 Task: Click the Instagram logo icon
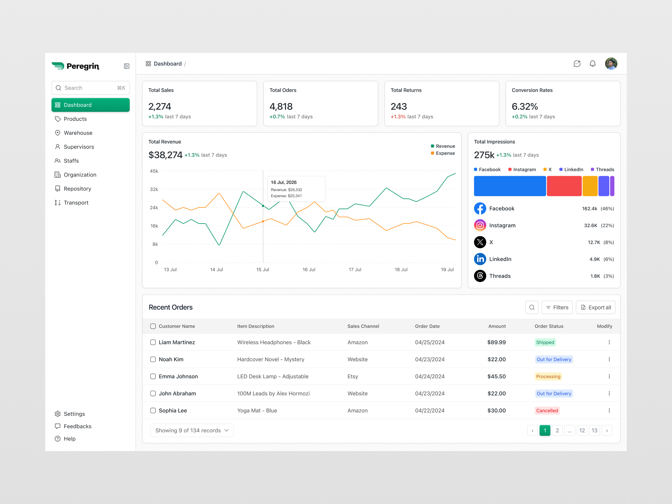coord(480,225)
